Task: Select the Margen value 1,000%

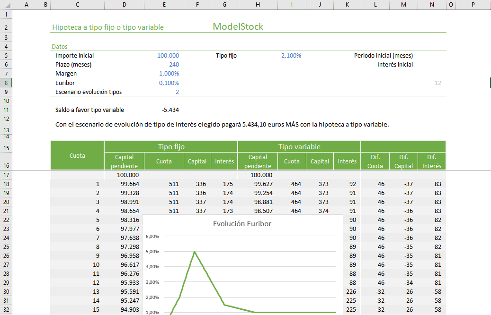Action: pos(169,74)
